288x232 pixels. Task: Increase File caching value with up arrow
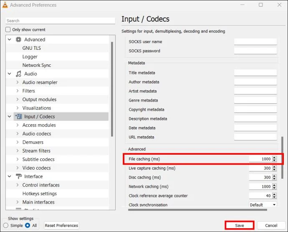(274, 158)
